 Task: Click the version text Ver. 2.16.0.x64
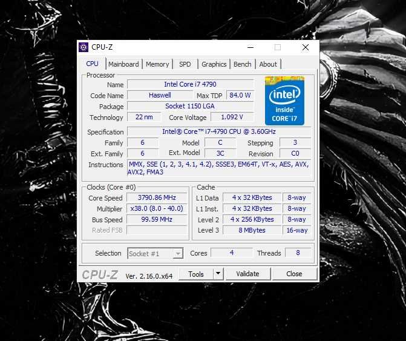(x=149, y=276)
